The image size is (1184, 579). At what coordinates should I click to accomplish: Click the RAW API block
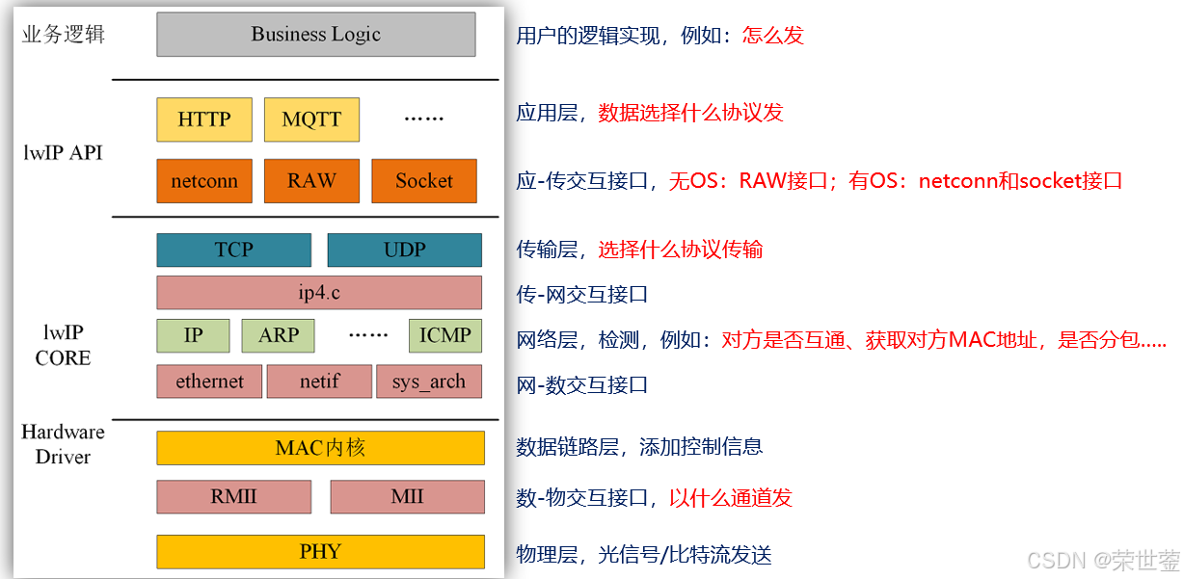(x=311, y=181)
